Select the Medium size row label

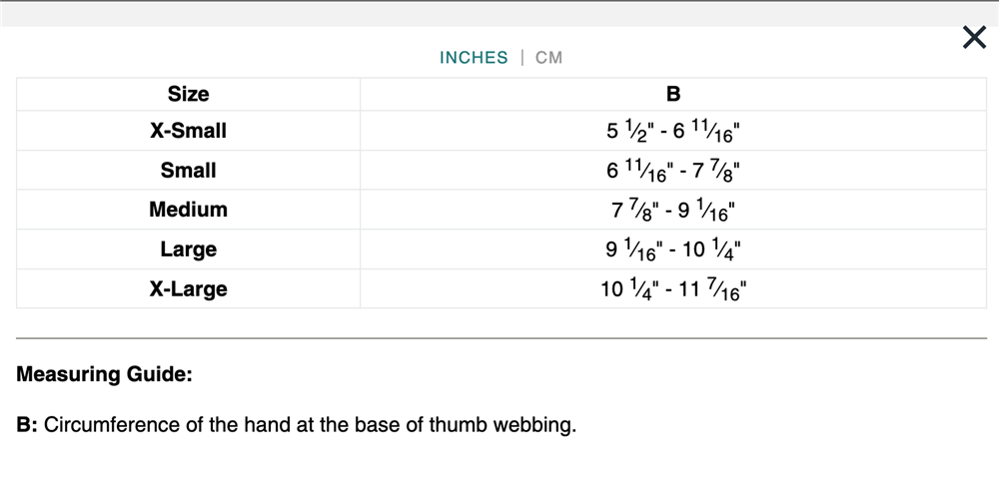pyautogui.click(x=188, y=210)
